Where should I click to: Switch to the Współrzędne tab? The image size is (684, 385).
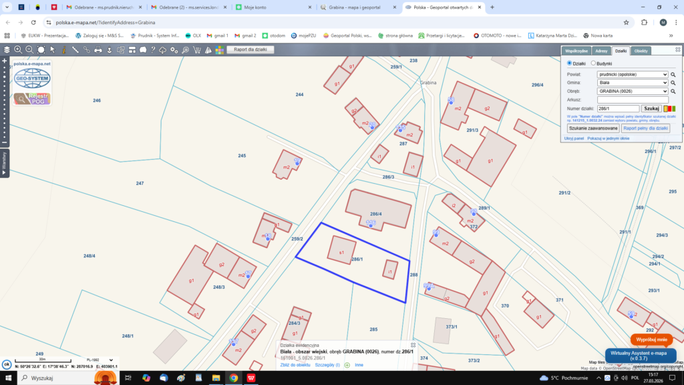(576, 51)
